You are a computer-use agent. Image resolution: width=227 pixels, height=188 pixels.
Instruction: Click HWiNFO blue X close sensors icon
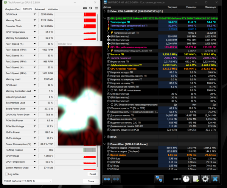tap(215, 179)
